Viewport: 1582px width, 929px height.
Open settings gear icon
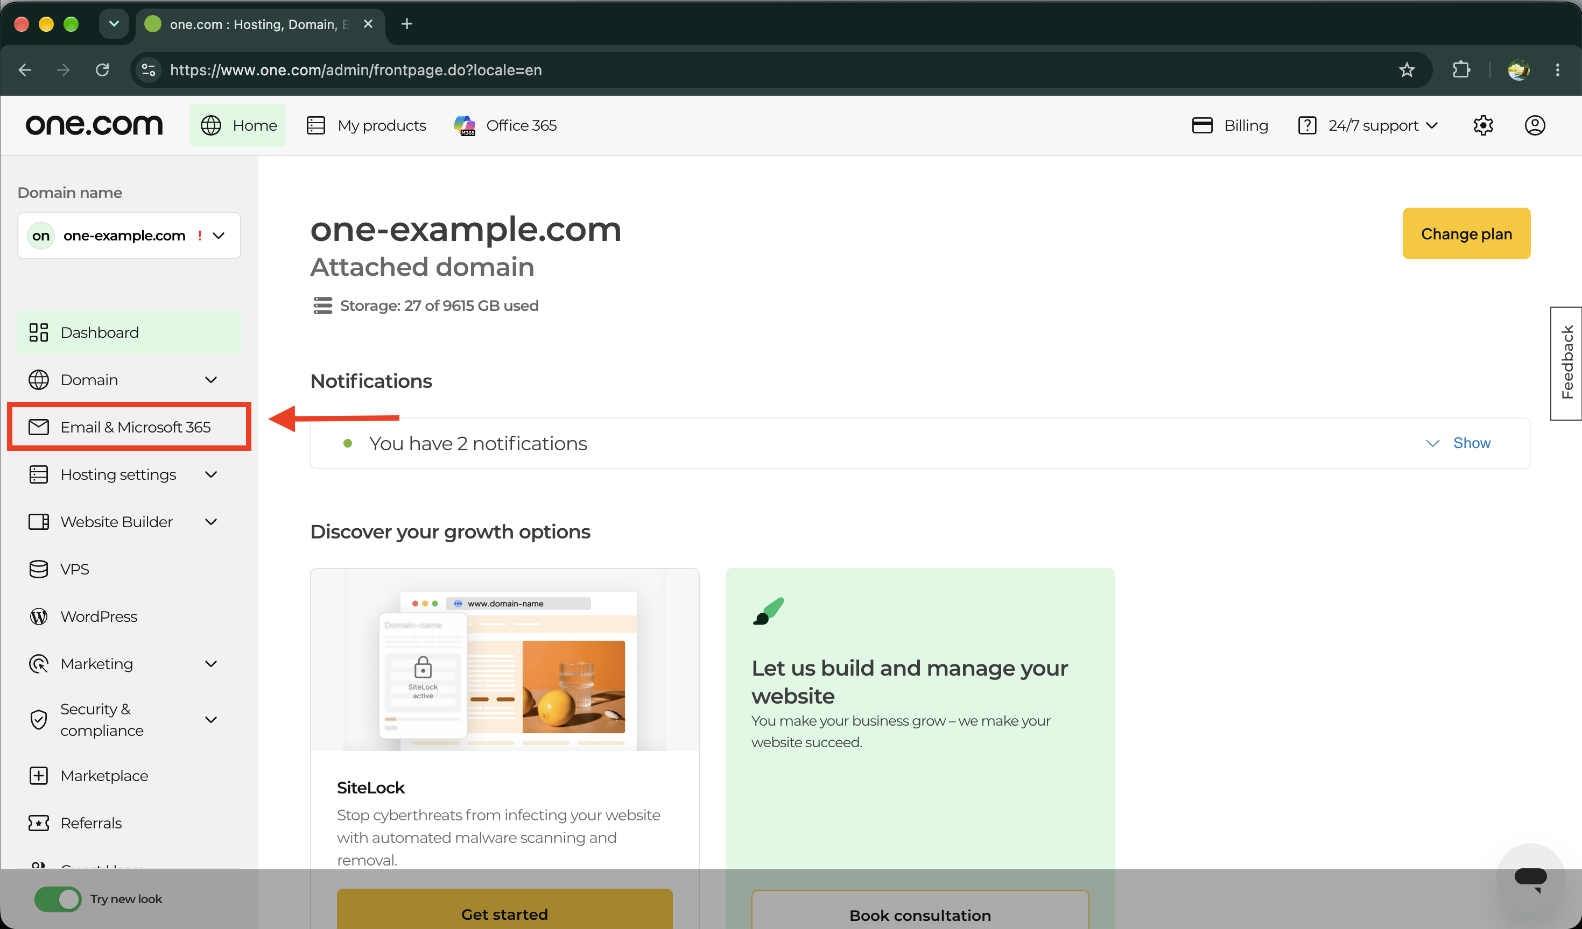pyautogui.click(x=1483, y=125)
